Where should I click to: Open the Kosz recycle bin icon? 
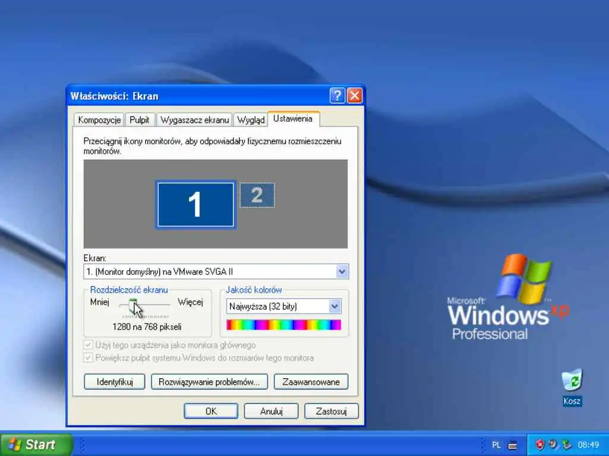[572, 387]
